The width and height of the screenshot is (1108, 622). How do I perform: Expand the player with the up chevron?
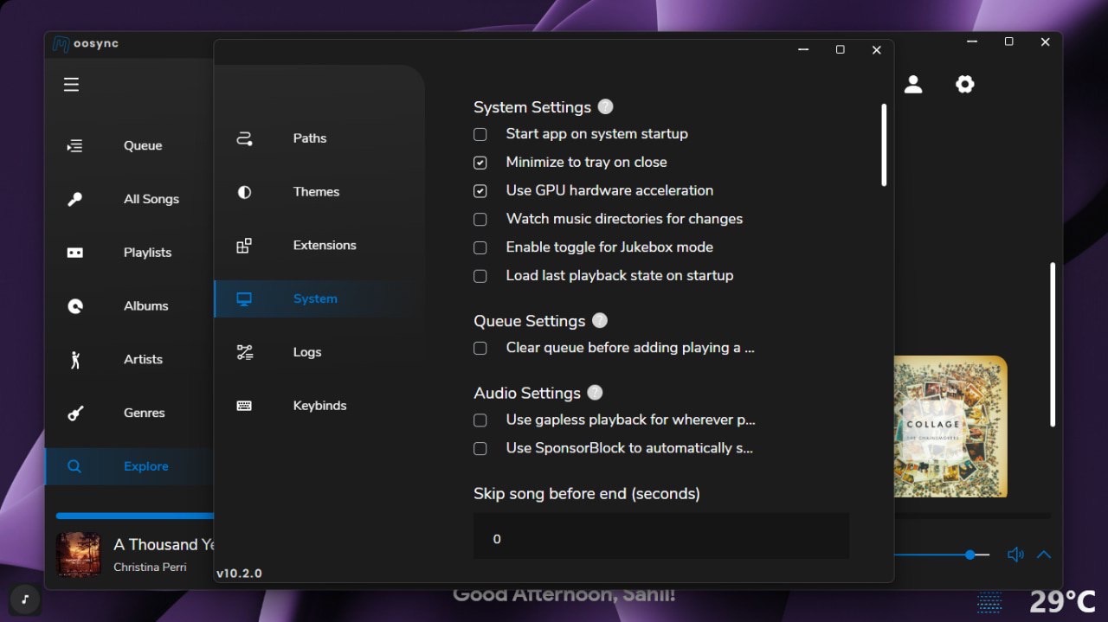click(x=1044, y=555)
